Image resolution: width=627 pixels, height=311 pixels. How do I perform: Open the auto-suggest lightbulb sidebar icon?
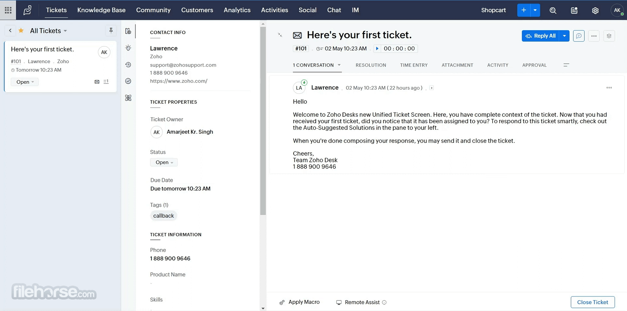point(128,48)
